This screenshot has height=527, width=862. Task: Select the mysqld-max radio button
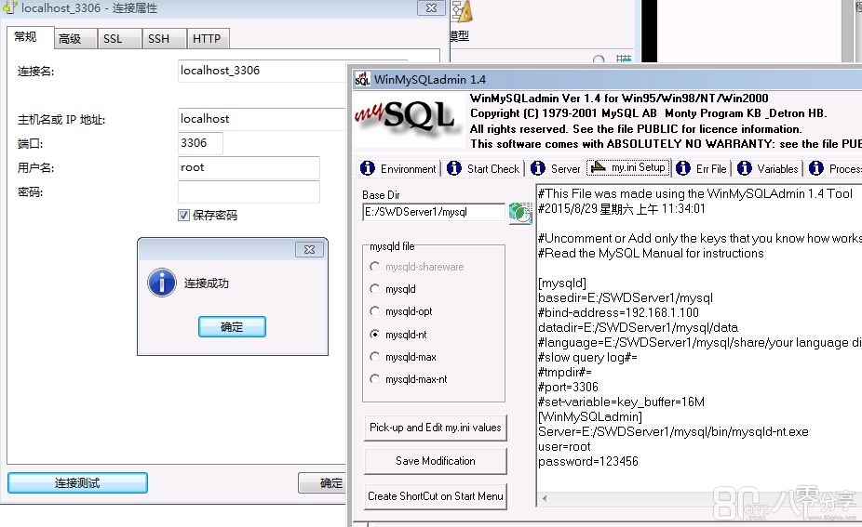374,356
